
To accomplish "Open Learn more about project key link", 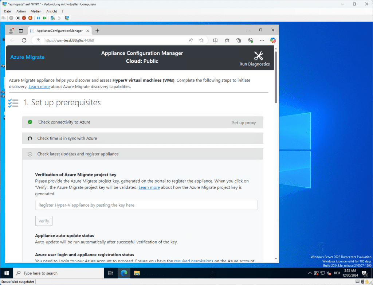I will click(x=149, y=187).
